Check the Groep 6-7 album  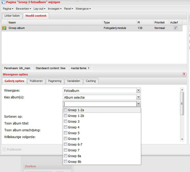(x=66, y=144)
